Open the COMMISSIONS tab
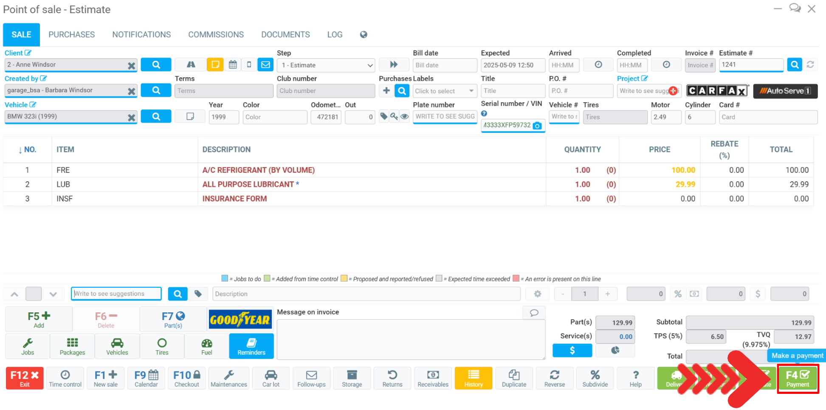Screen dimensions: 826x410 coord(216,34)
